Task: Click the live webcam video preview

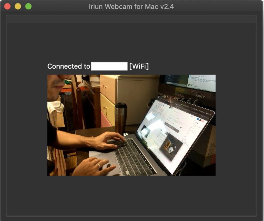Action: pos(131,125)
